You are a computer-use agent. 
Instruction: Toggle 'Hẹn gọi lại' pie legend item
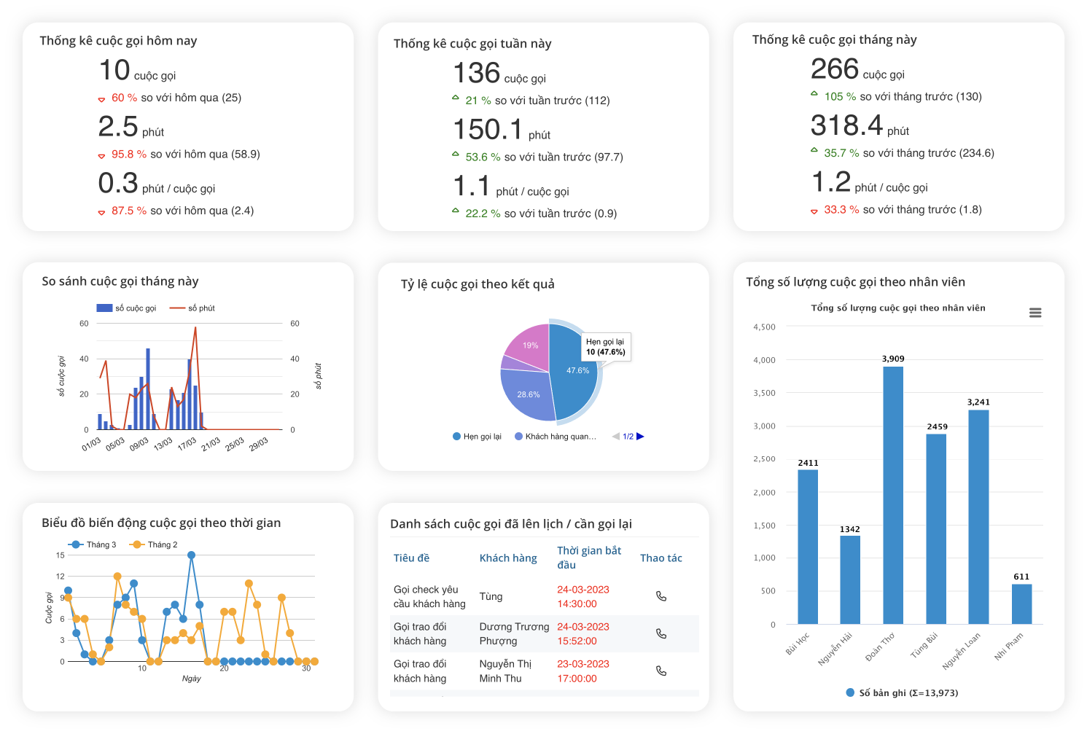[x=478, y=437]
